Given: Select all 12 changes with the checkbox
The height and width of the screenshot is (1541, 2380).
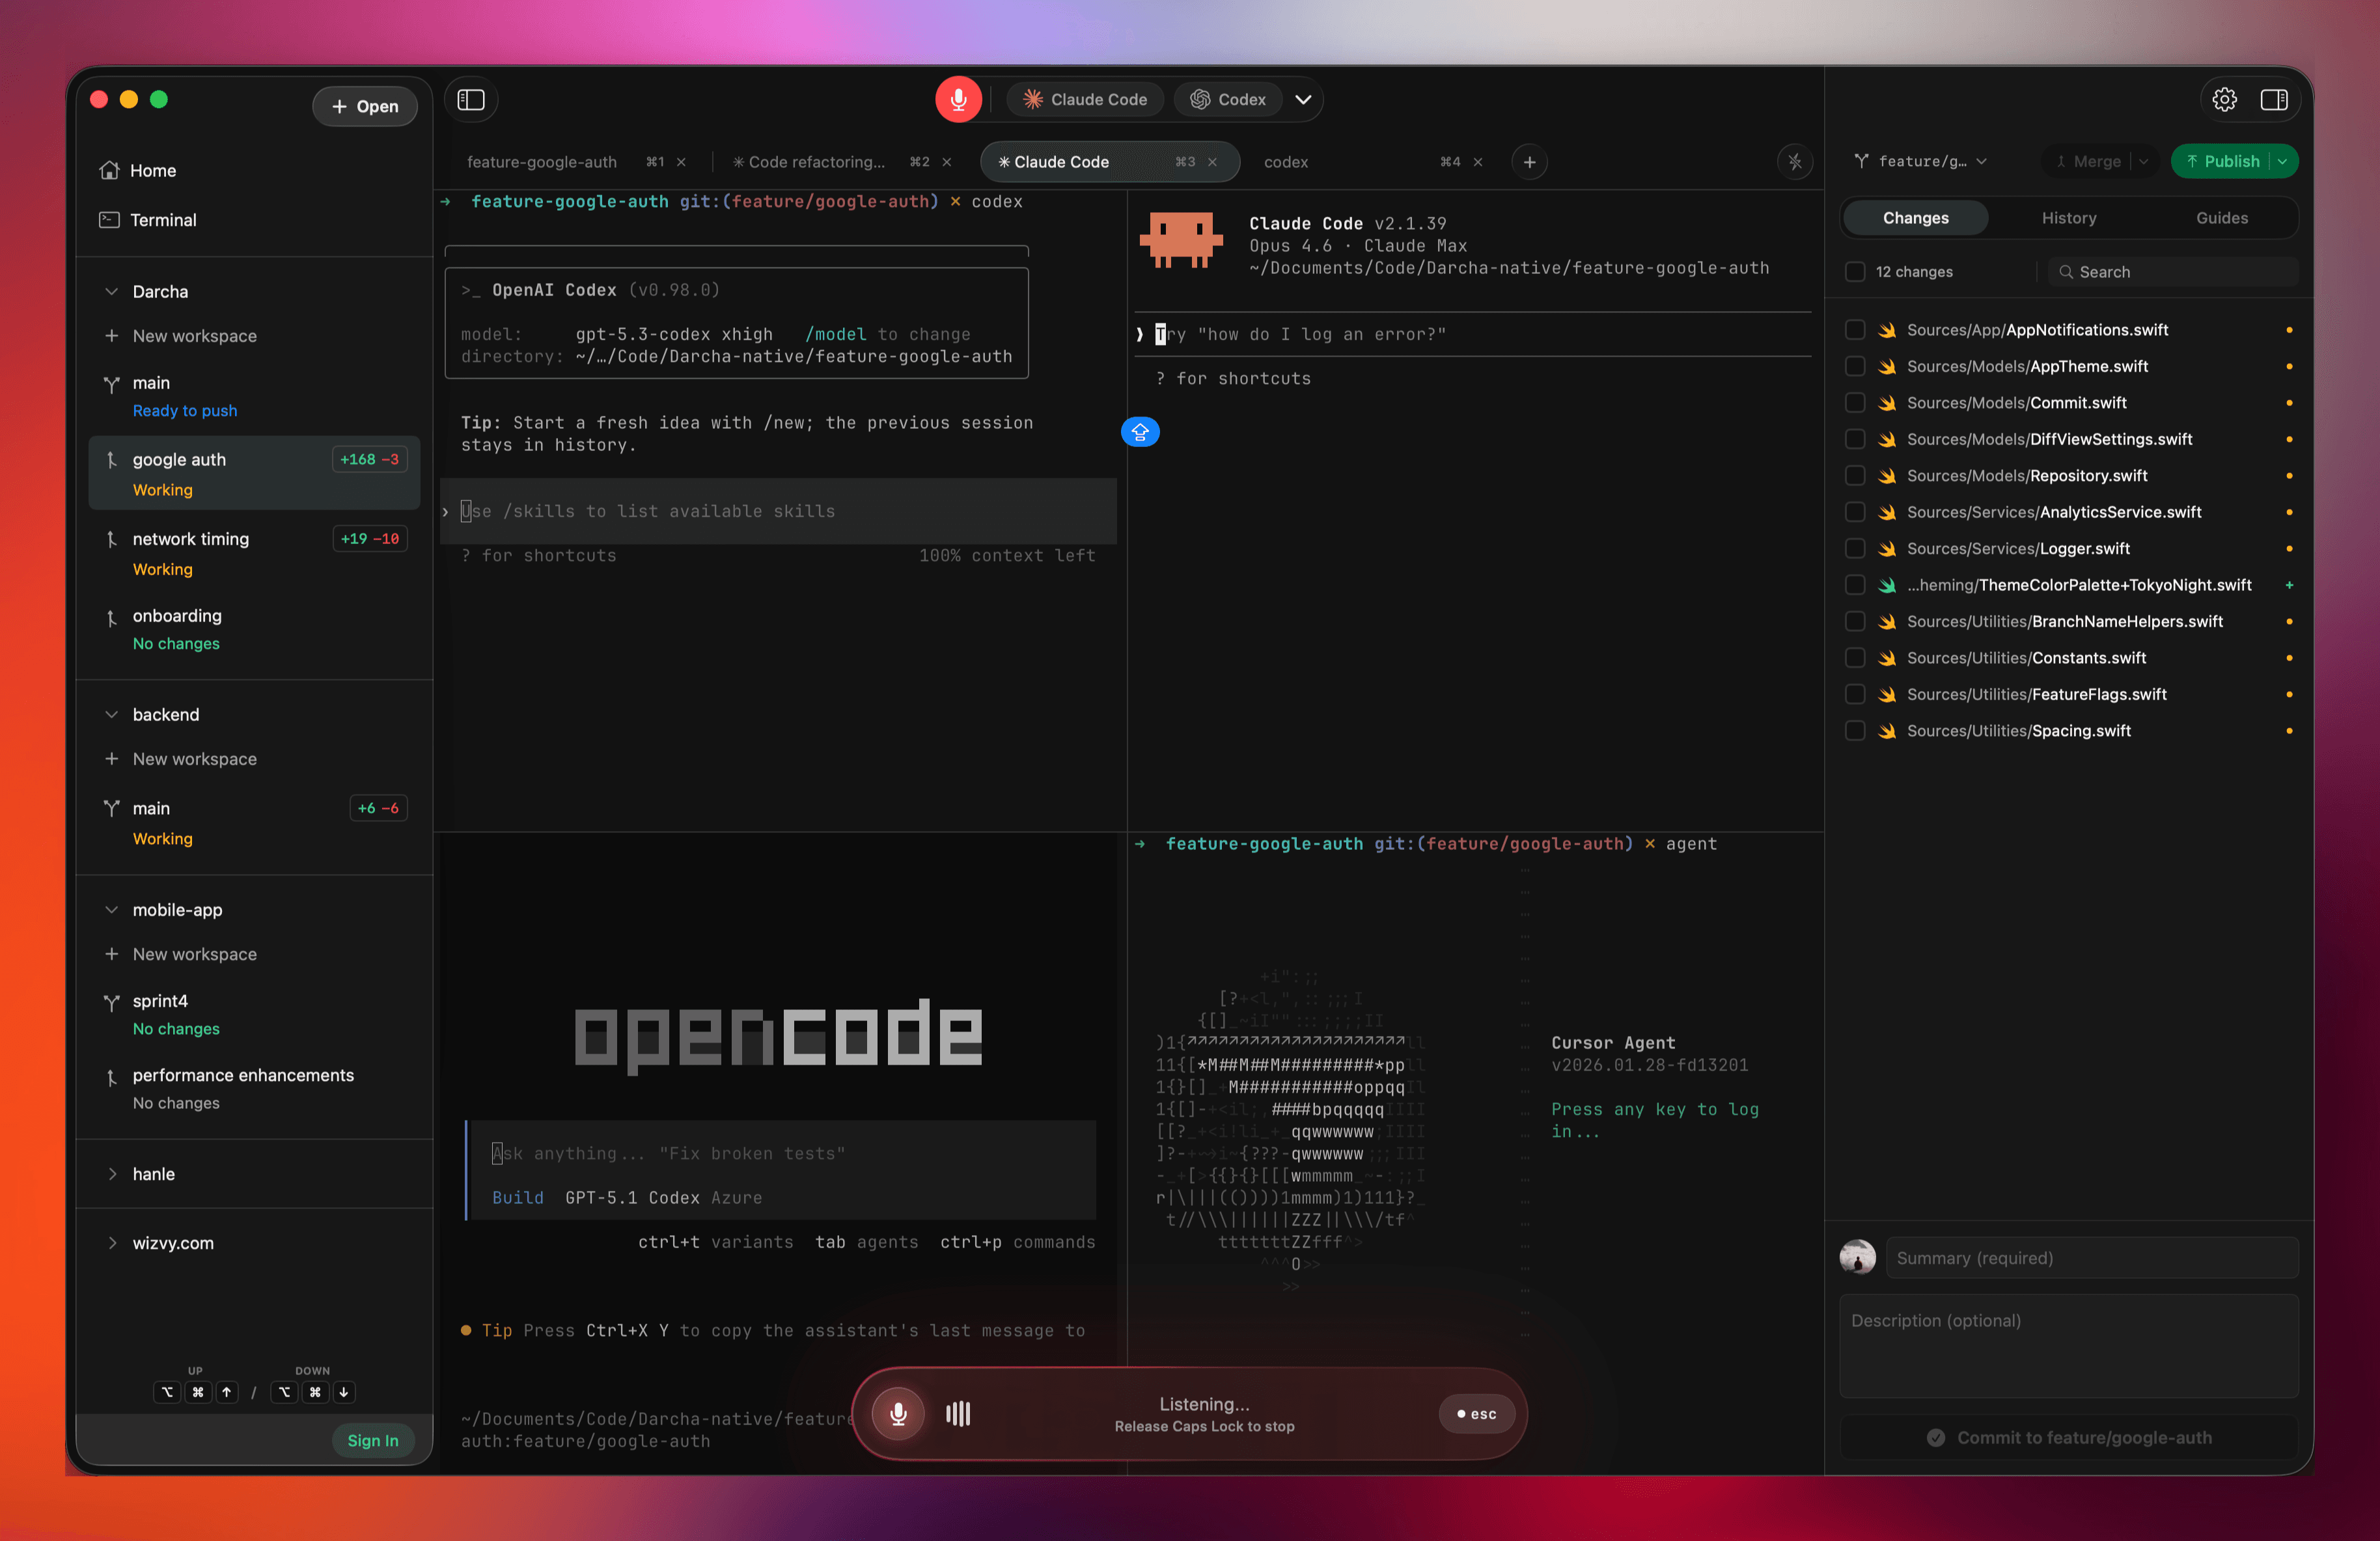Looking at the screenshot, I should point(1855,271).
